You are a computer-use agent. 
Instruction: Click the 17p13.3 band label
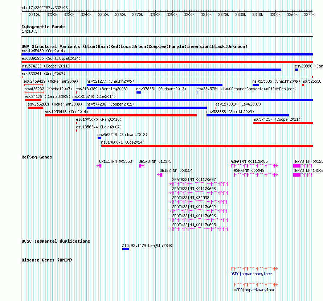[x=29, y=31]
